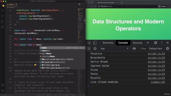The height and width of the screenshot is (96, 171).
Task: Switch to the Console tab in DevTools
Action: pyautogui.click(x=123, y=43)
